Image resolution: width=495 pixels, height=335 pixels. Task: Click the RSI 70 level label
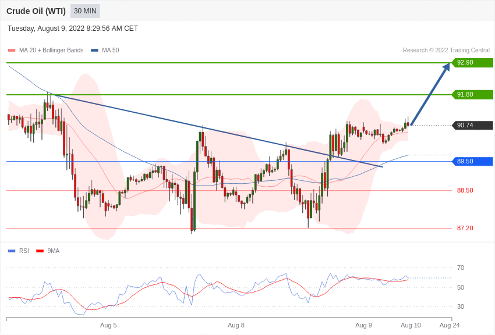(461, 268)
